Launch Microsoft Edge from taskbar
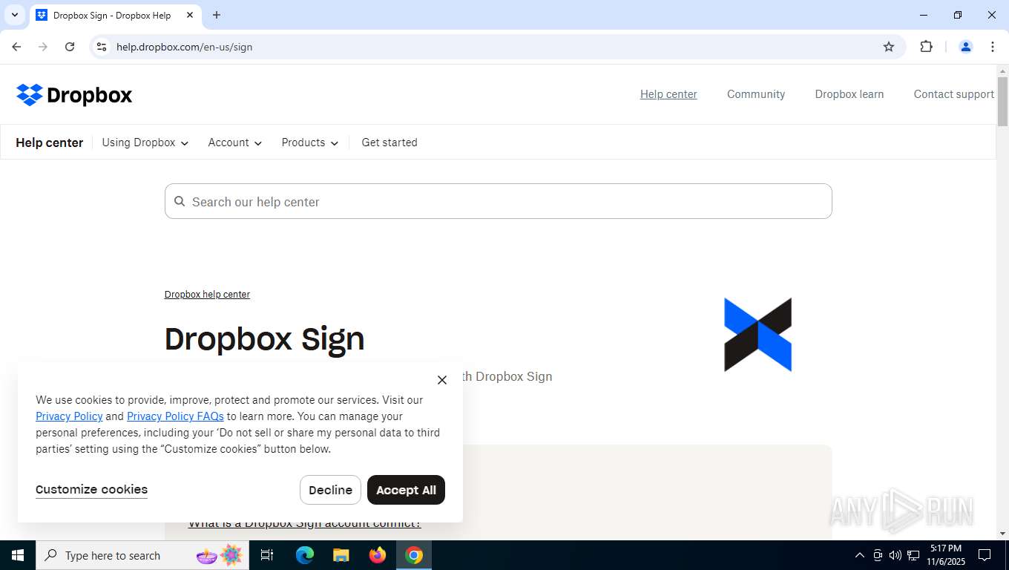The width and height of the screenshot is (1009, 570). [x=305, y=555]
